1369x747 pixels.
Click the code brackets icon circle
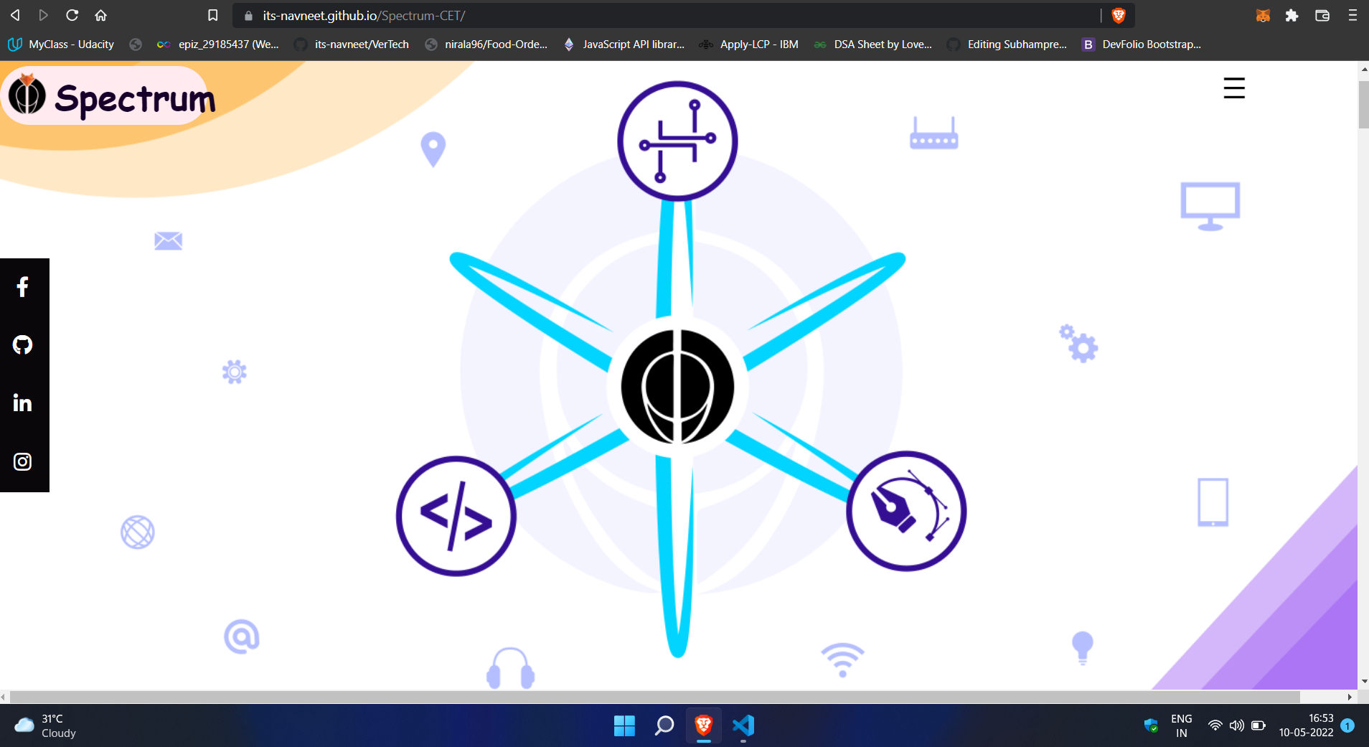[456, 516]
